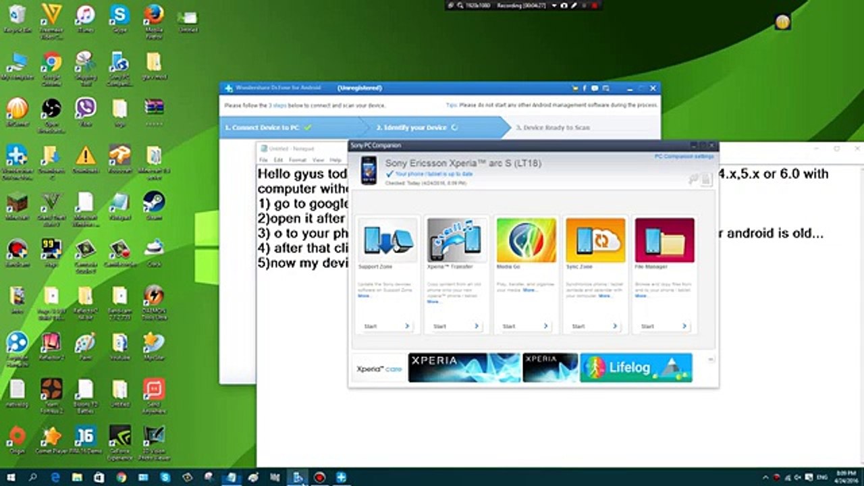Click the More link under File Manager

(x=641, y=296)
